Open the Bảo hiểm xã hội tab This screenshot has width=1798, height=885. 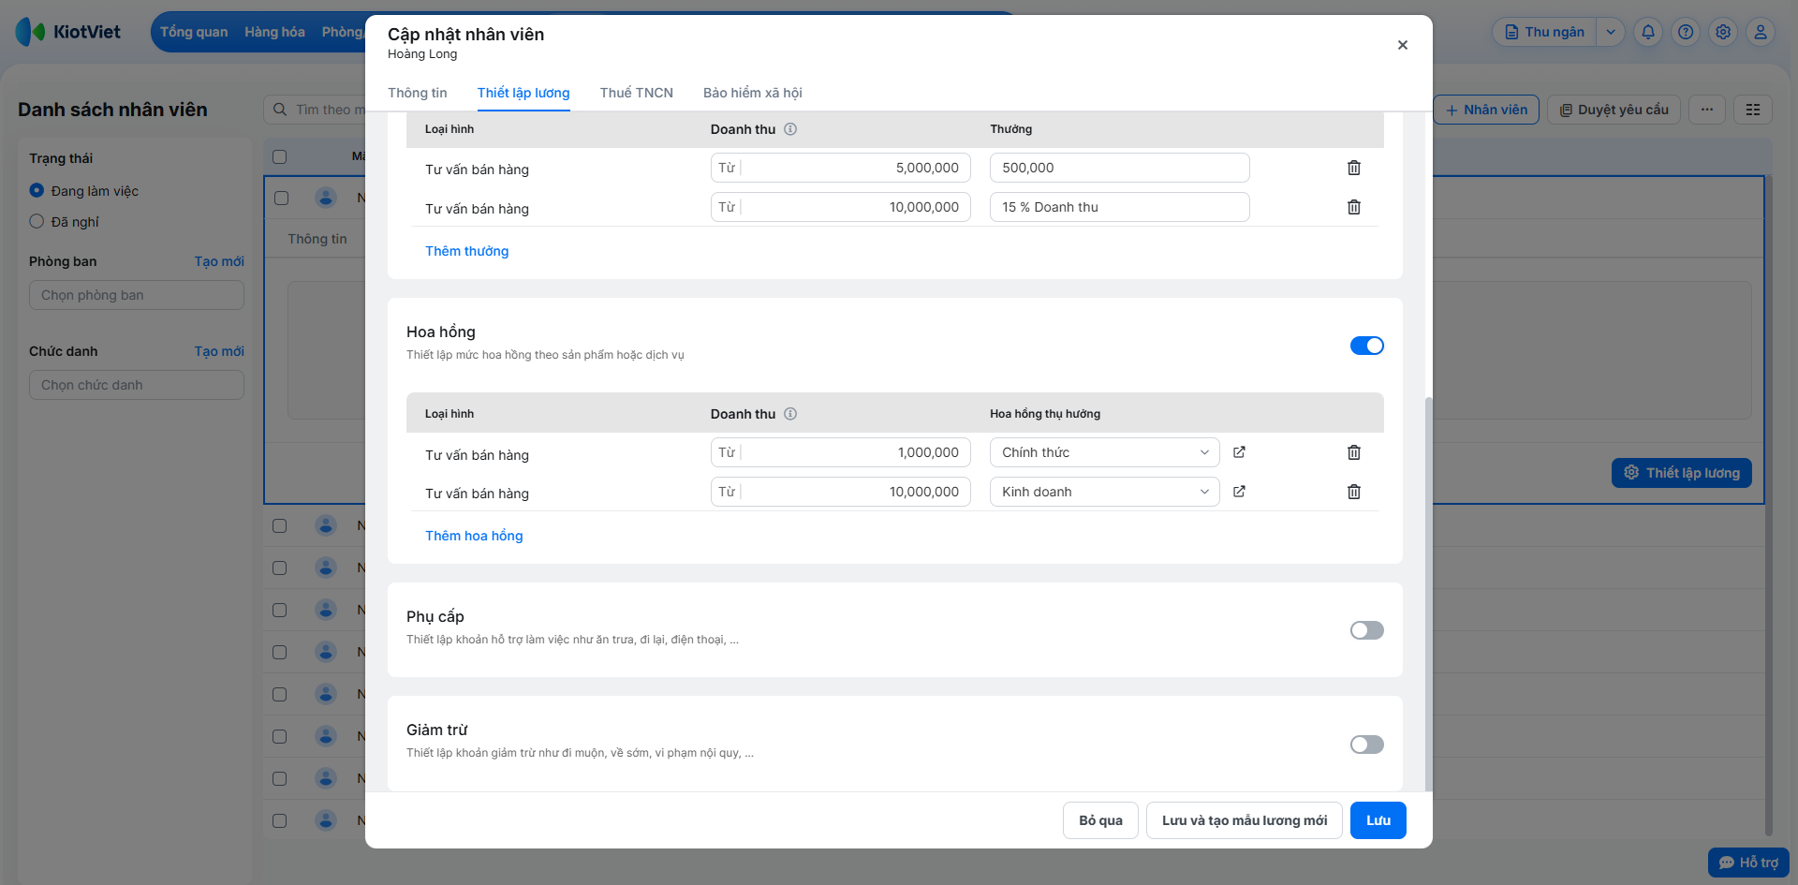click(x=753, y=93)
